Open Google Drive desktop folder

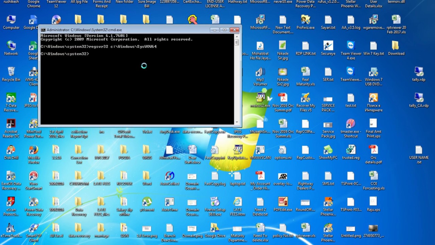point(215,230)
